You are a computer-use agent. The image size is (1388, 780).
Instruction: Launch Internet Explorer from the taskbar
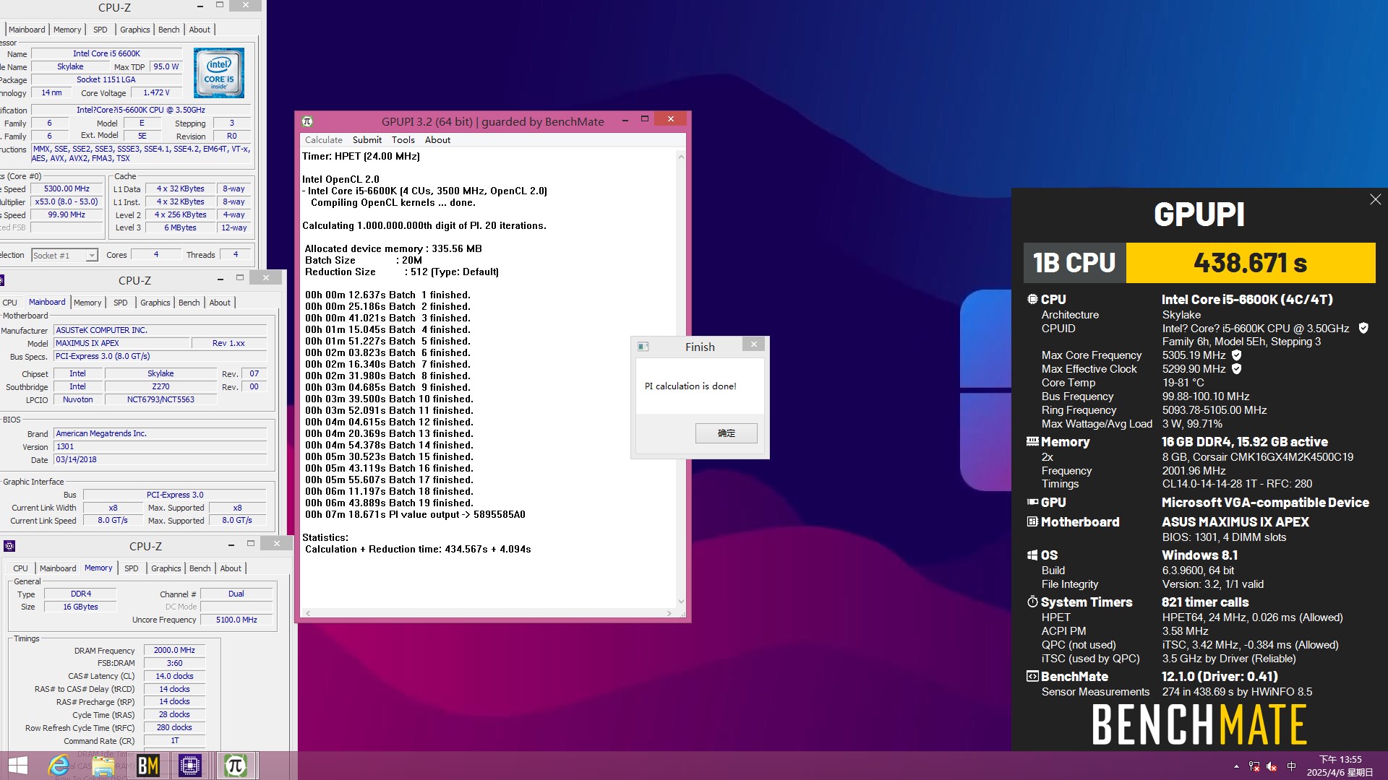[59, 766]
